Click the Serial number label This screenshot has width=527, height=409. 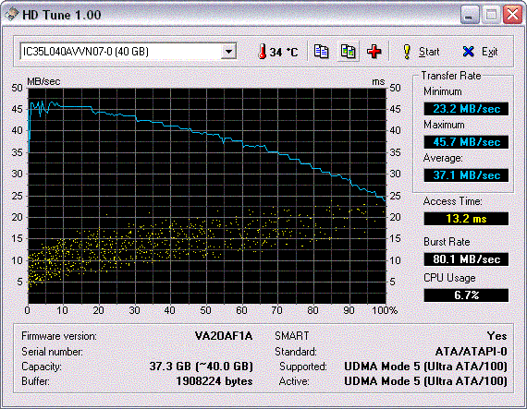[x=52, y=352]
